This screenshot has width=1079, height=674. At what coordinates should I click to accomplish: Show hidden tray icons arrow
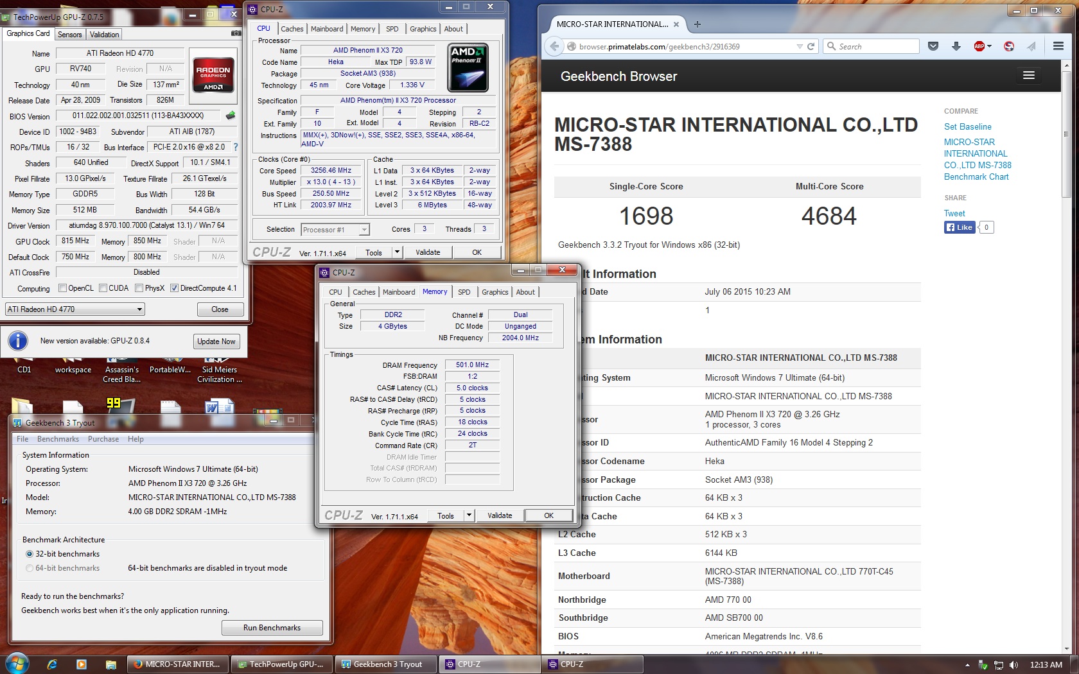click(967, 665)
